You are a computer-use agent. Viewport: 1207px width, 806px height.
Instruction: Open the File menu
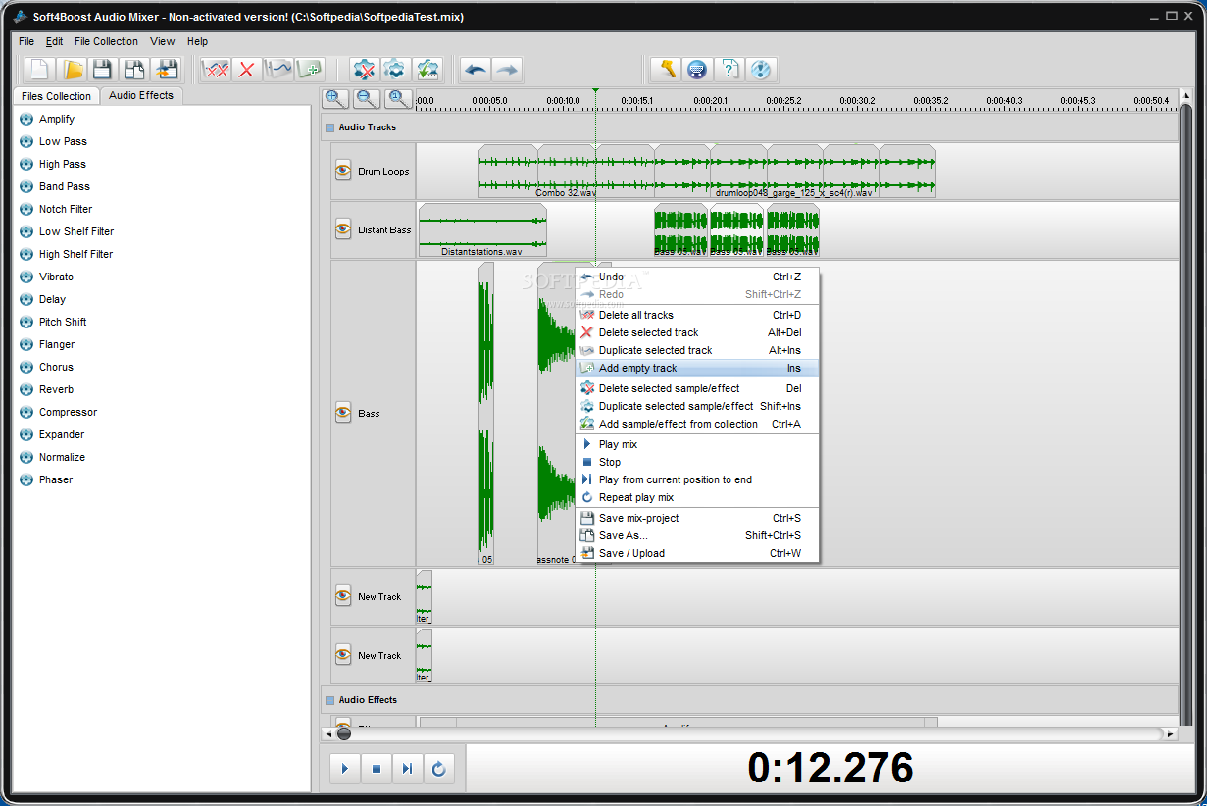click(x=26, y=41)
